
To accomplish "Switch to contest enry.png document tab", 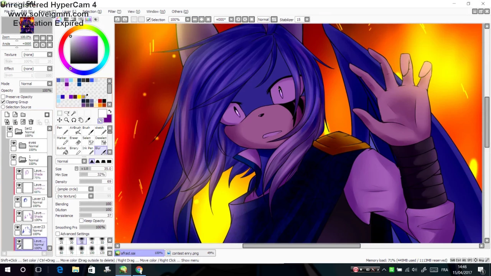I will [x=191, y=253].
